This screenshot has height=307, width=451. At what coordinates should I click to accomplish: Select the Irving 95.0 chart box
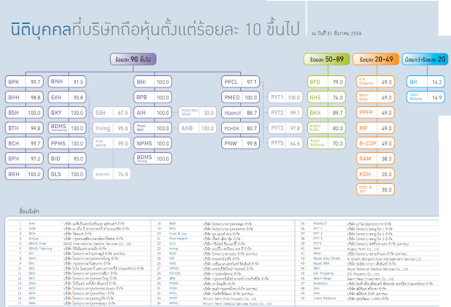click(x=111, y=128)
